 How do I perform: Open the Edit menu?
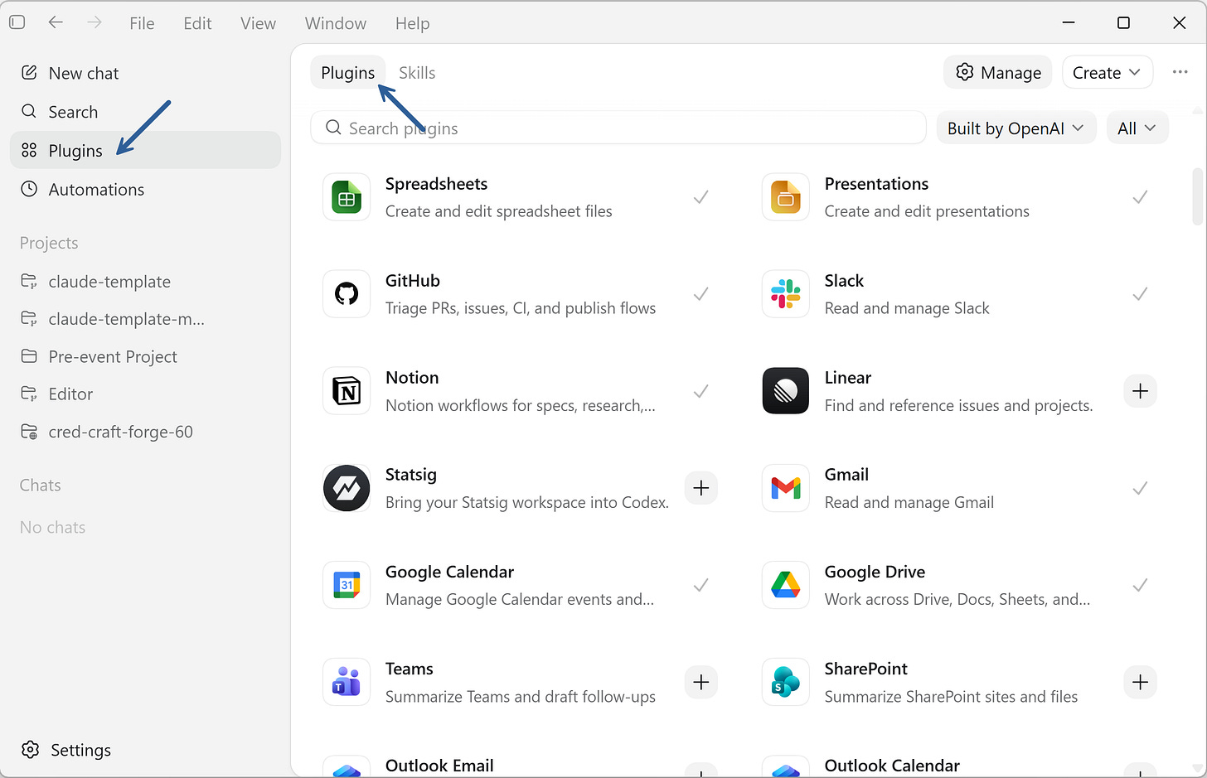[x=197, y=23]
